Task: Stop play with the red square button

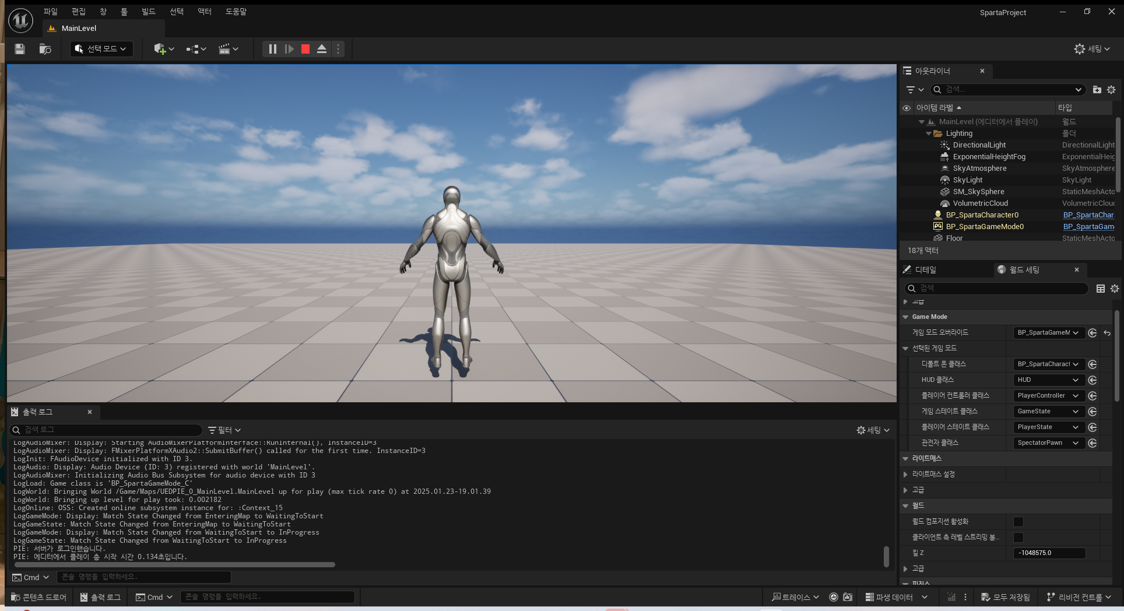Action: click(305, 49)
